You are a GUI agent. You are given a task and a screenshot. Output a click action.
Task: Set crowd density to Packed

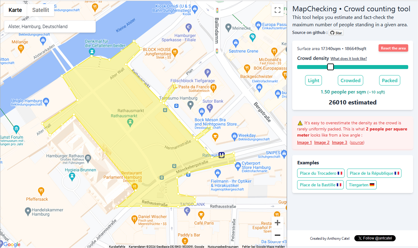point(390,80)
